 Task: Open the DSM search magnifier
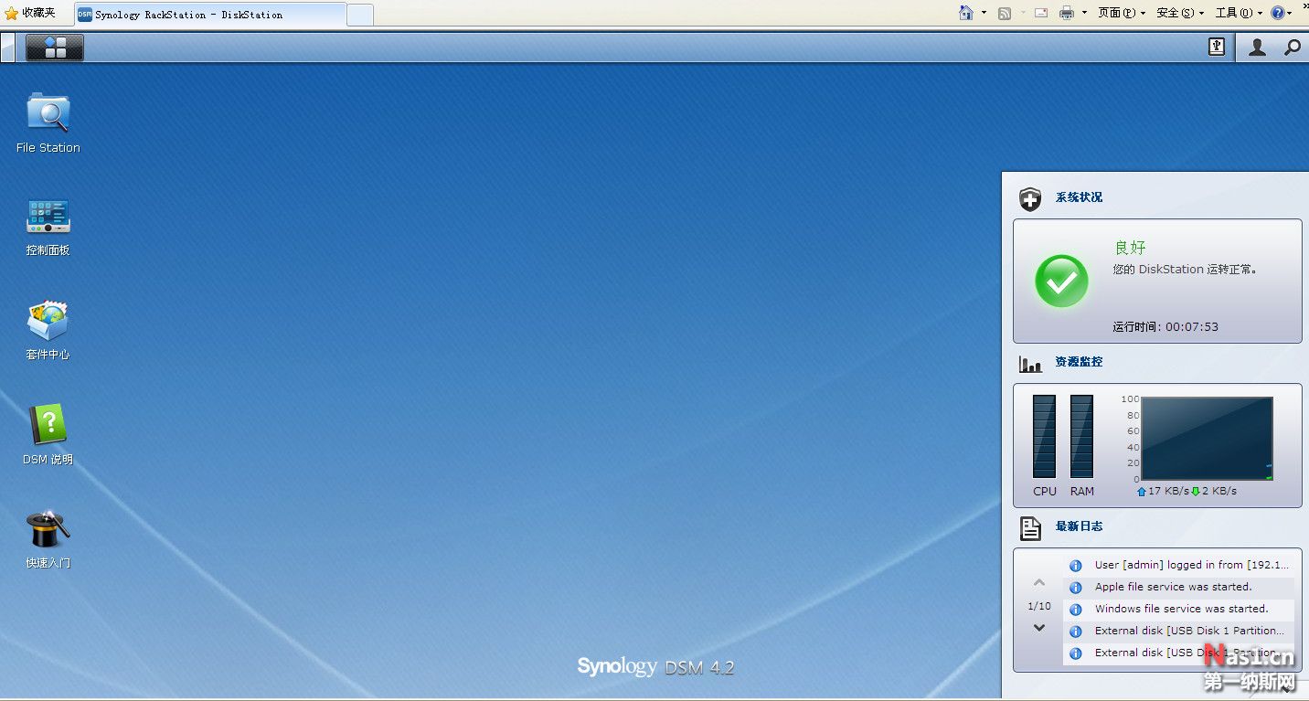point(1293,48)
